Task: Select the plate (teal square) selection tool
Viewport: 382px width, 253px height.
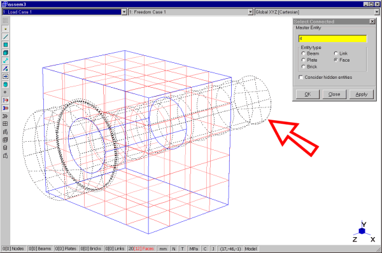Action: coord(5,44)
